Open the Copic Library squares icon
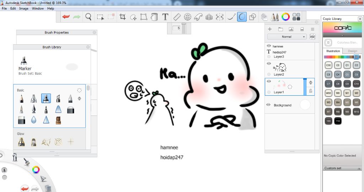This screenshot has width=364, height=192. click(x=296, y=17)
